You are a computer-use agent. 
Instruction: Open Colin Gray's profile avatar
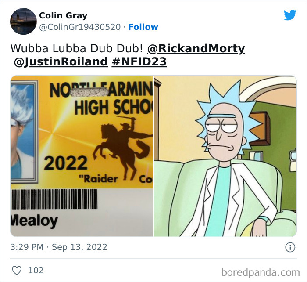23,22
